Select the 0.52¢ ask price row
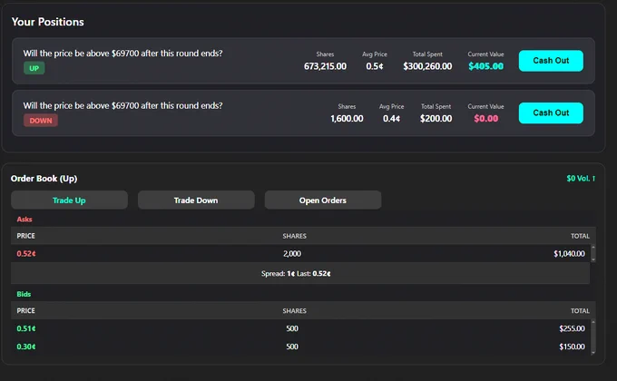Image resolution: width=617 pixels, height=381 pixels. tap(300, 253)
